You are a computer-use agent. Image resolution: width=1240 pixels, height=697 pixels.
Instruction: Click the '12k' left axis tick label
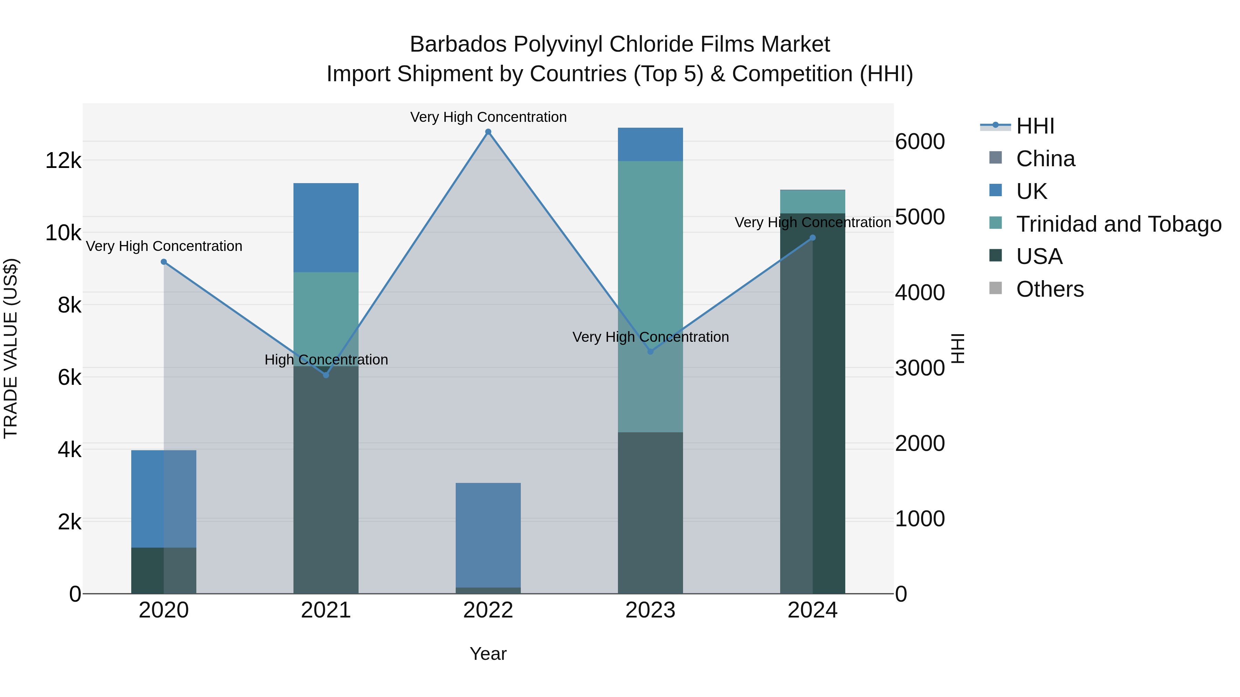click(63, 160)
